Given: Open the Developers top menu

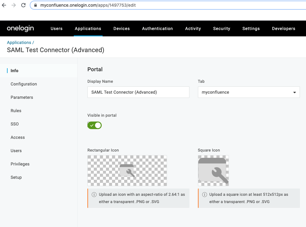Looking at the screenshot, I should 284,28.
